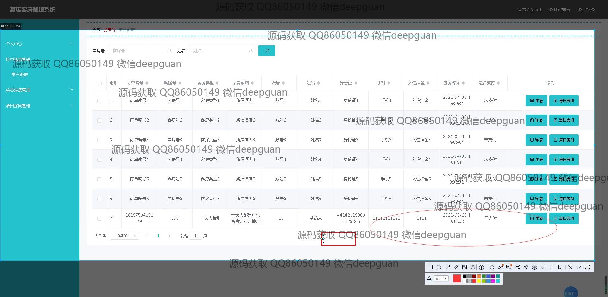Click 退出到前台 in top bar
Viewport: 608px width, 297px height.
click(x=559, y=9)
